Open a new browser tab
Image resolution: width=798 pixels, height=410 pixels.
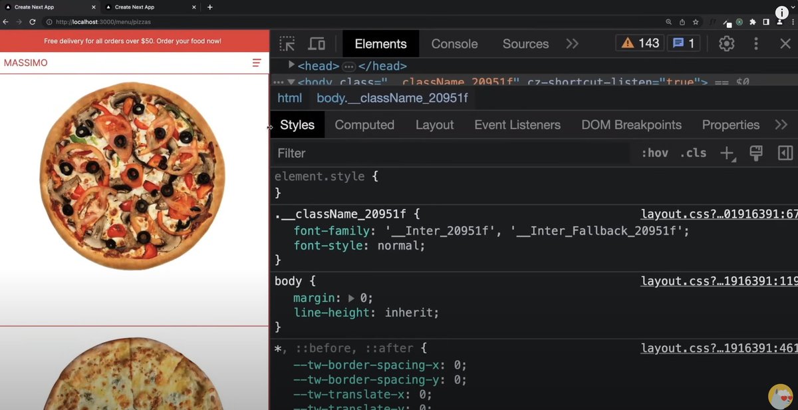pos(210,7)
